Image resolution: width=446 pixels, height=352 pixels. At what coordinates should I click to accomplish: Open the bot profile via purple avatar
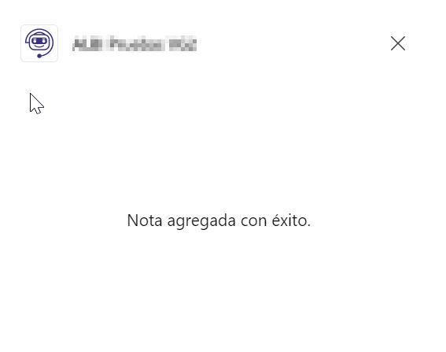pyautogui.click(x=39, y=43)
